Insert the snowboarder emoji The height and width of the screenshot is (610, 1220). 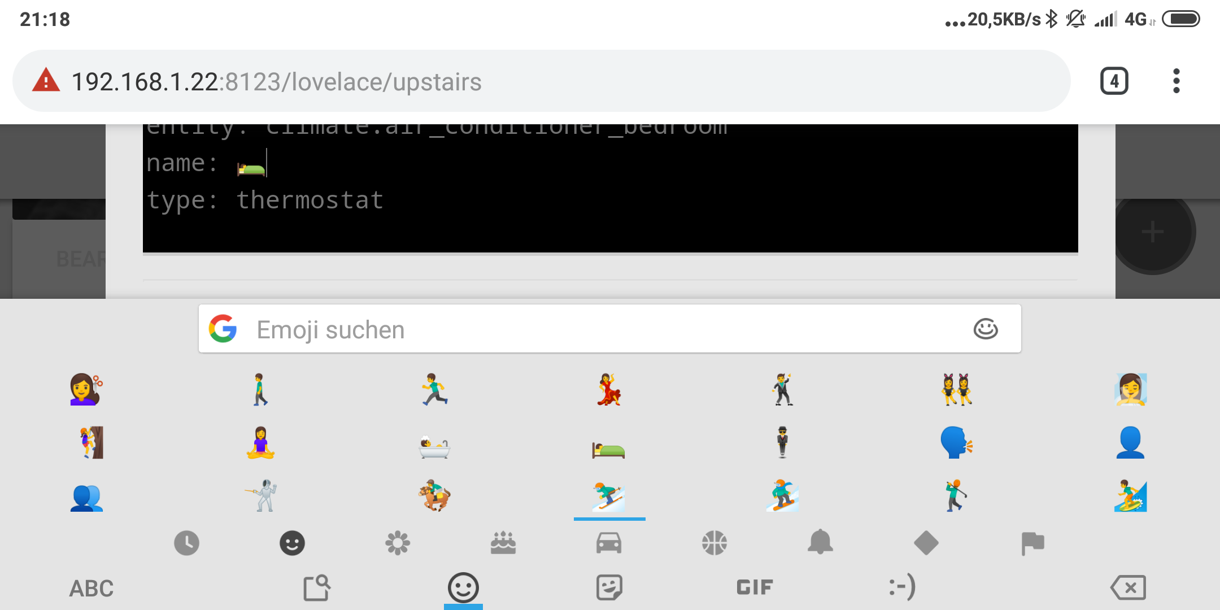tap(782, 495)
